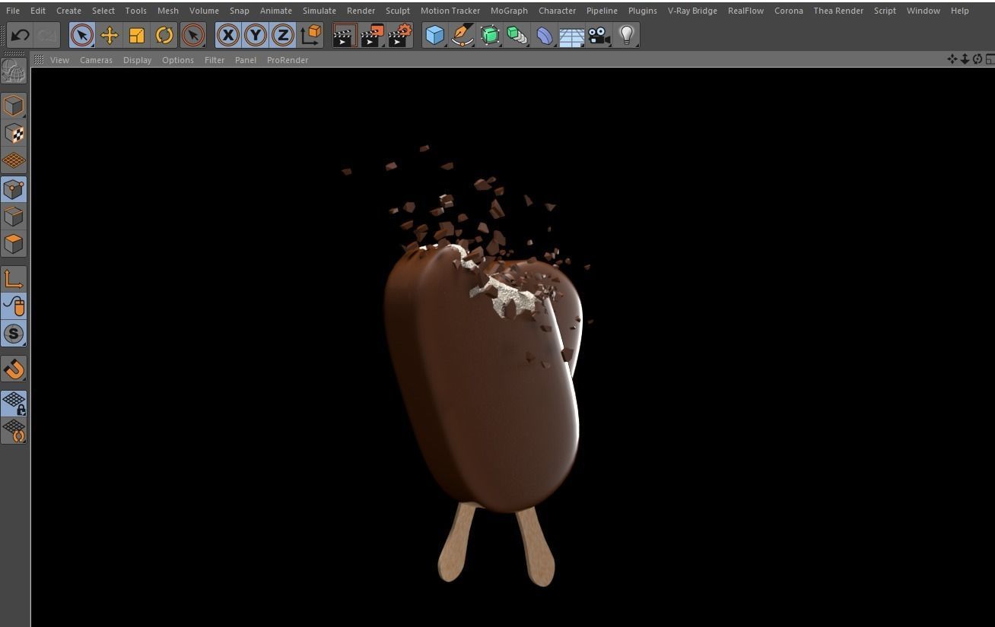Image resolution: width=995 pixels, height=627 pixels.
Task: Open the RealFlow menu
Action: click(x=745, y=11)
